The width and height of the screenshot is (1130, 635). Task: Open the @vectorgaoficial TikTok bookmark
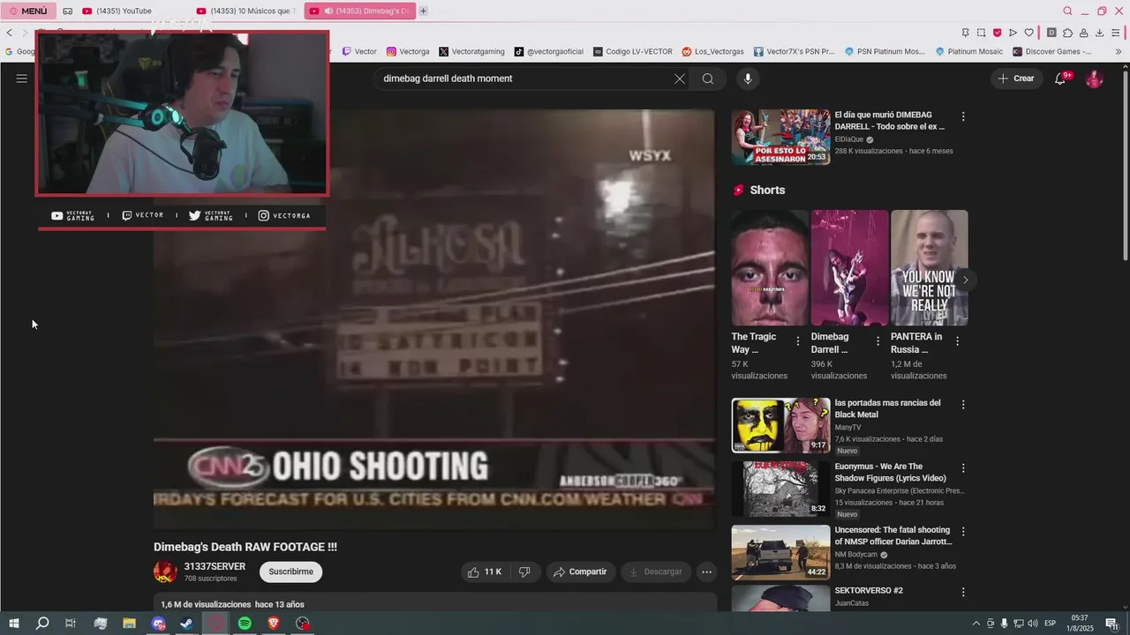[549, 51]
